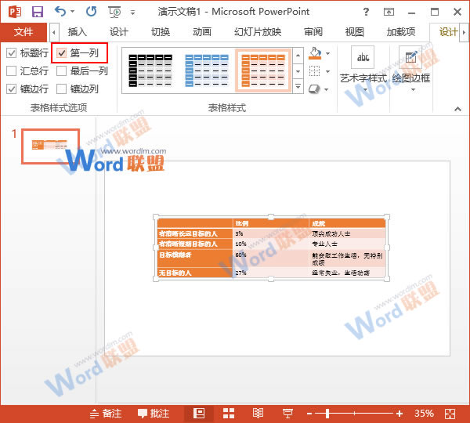
Task: Apply the black table style
Action: pyautogui.click(x=150, y=70)
